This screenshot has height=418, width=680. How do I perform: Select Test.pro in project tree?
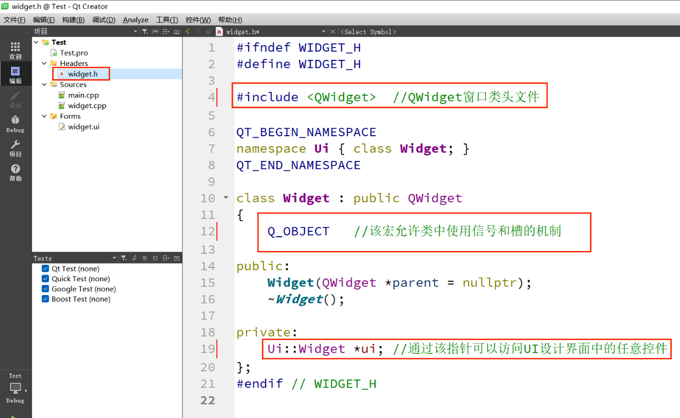click(74, 53)
